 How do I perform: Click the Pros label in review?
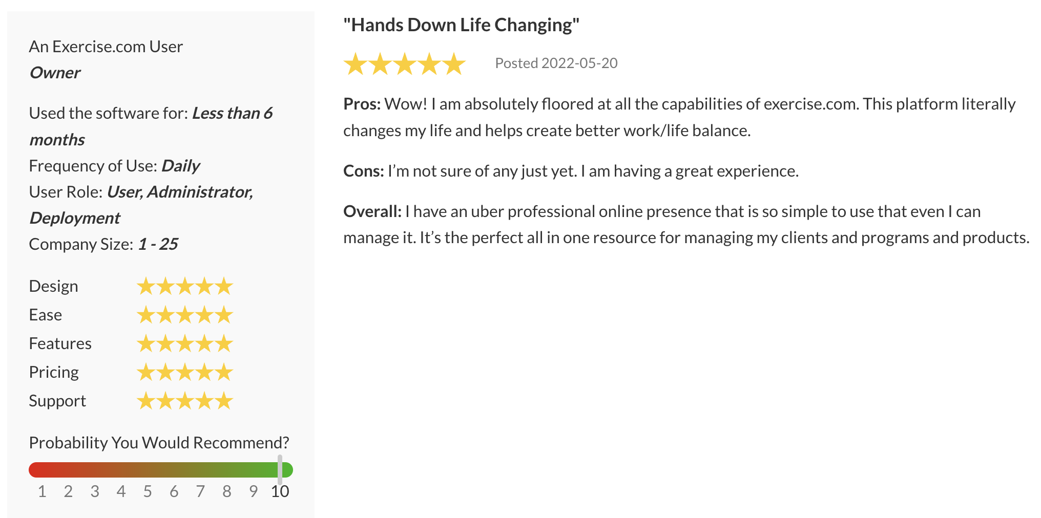[x=362, y=104]
